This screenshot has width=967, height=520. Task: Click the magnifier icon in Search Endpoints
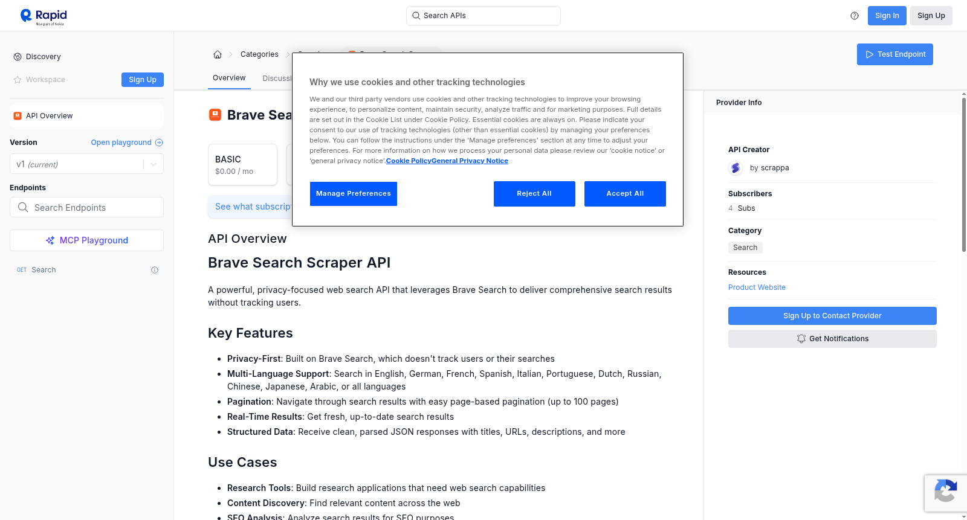(23, 207)
